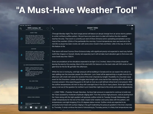
Task: Switch to the Favorites heart tab
Action: pyautogui.click(x=31, y=107)
